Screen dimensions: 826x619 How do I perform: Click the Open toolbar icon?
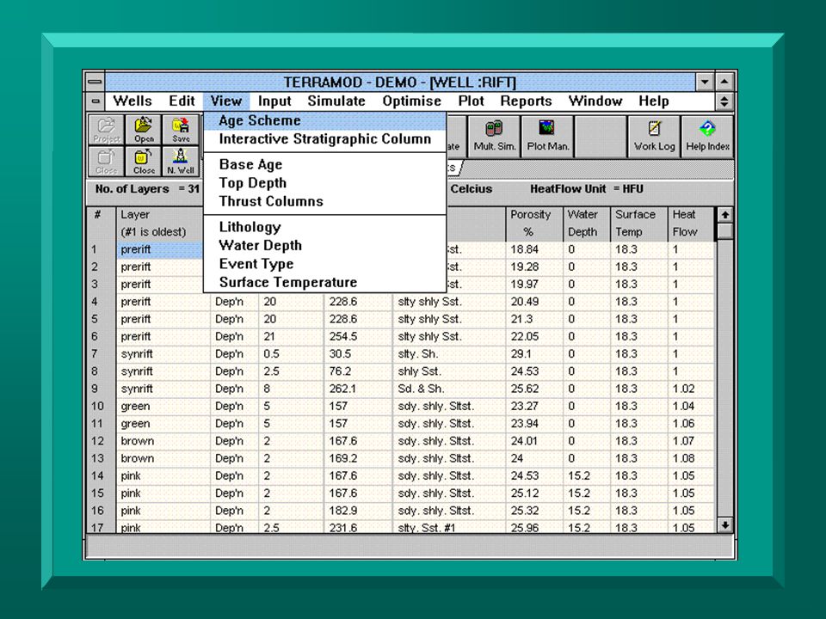tap(144, 130)
